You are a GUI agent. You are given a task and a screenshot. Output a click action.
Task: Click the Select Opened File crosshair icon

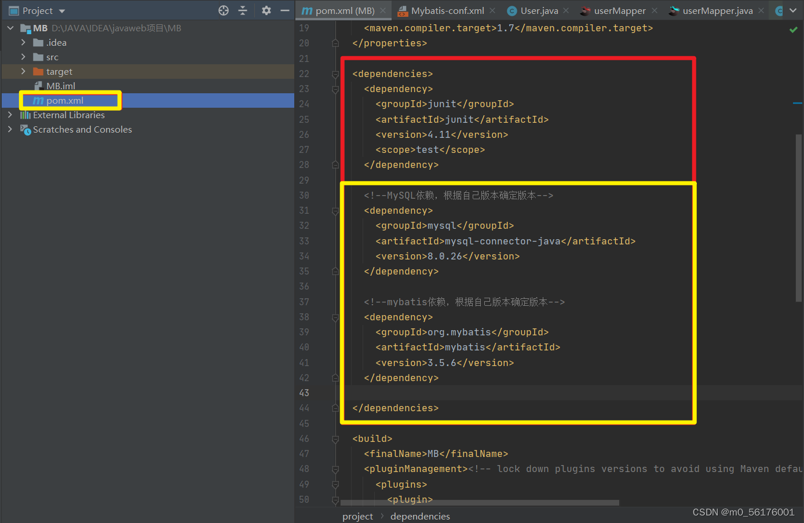224,10
